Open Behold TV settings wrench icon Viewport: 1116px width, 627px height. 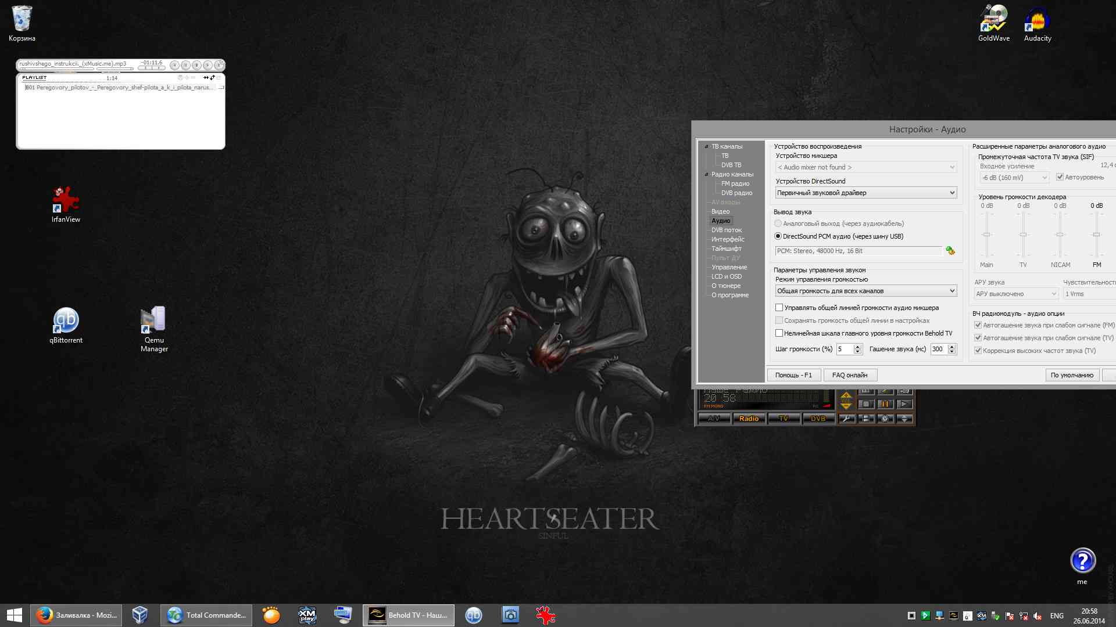pos(847,419)
